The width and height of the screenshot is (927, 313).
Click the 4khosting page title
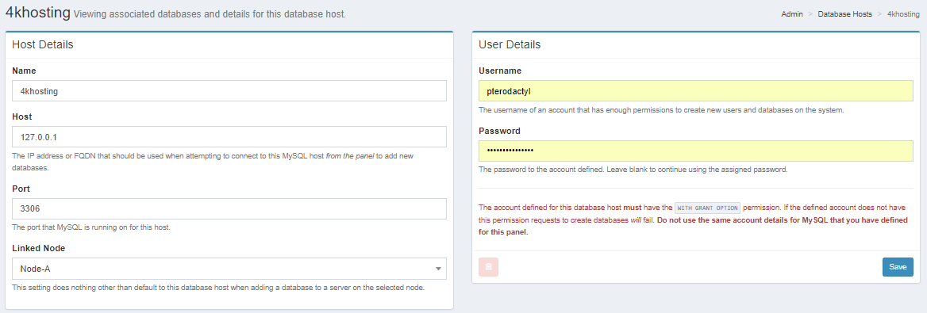[x=38, y=12]
